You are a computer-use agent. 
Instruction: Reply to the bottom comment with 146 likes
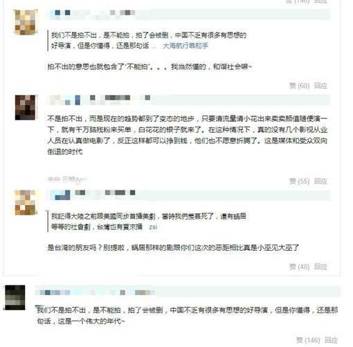332,340
